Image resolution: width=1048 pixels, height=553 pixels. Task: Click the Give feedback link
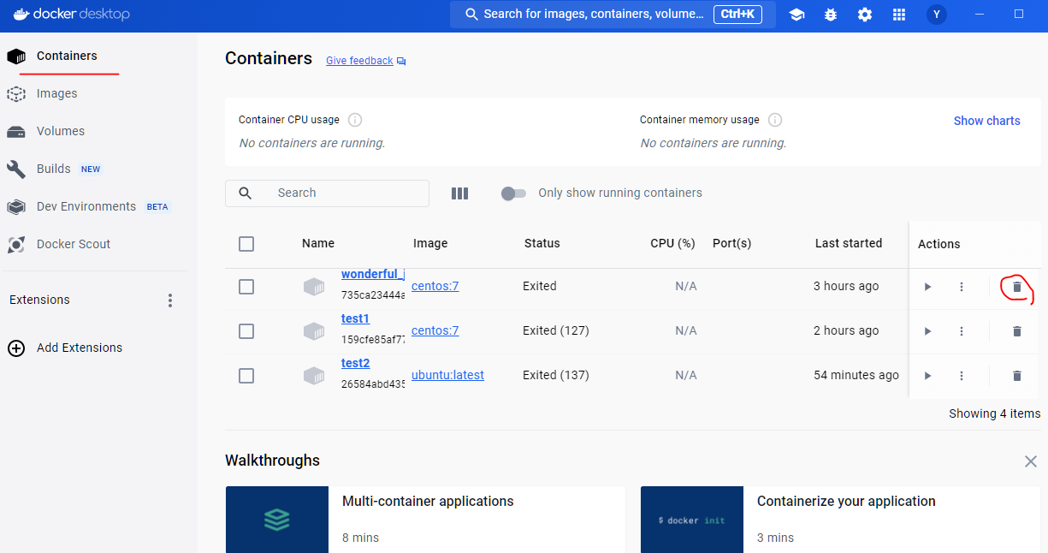359,61
